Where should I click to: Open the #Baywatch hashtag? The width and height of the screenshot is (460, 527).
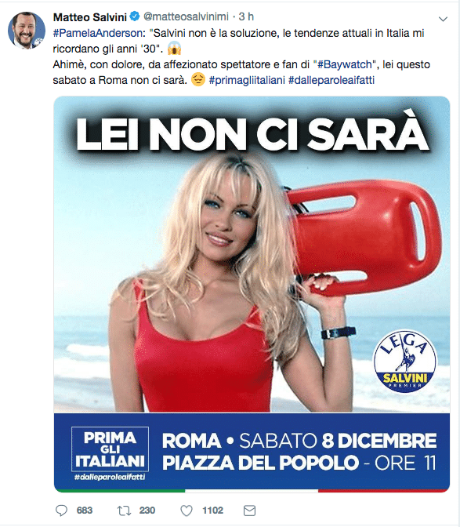click(345, 64)
